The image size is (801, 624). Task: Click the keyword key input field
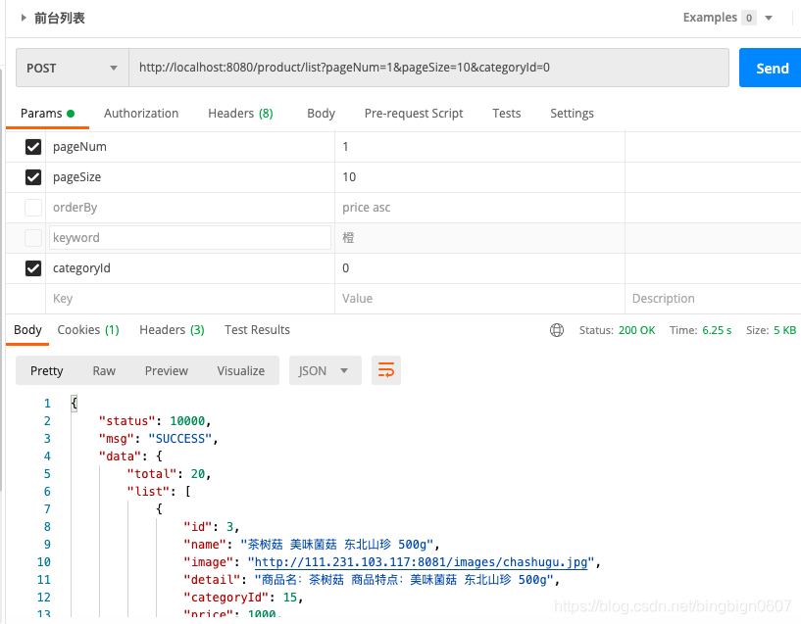click(x=189, y=238)
